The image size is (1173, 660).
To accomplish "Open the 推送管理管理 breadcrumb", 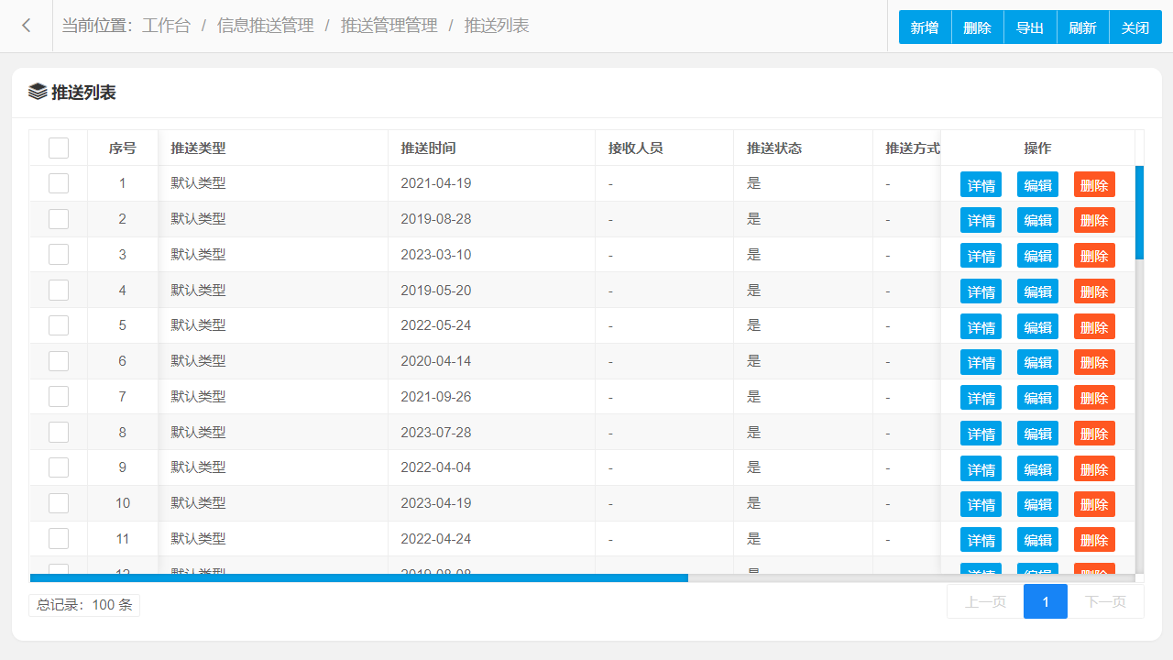I will [389, 26].
